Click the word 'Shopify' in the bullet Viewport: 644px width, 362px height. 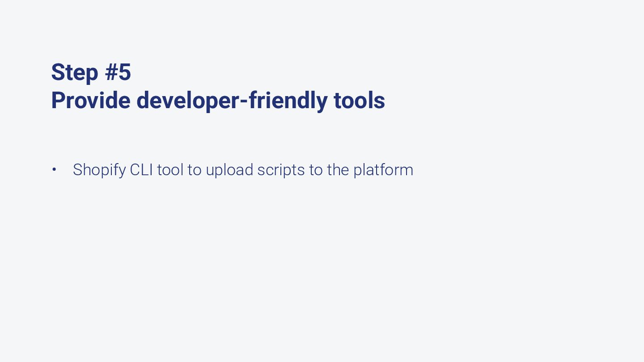[99, 170]
